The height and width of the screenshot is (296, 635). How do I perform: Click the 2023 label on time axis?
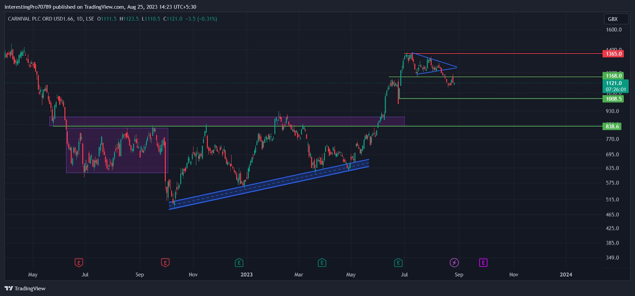[x=246, y=275]
